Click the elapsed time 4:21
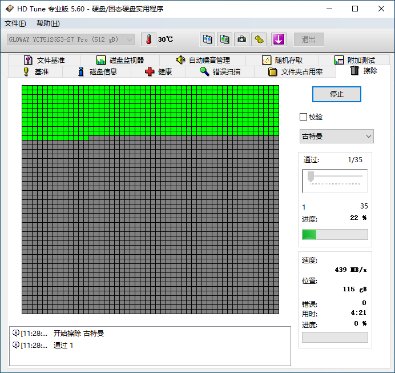 click(x=358, y=312)
